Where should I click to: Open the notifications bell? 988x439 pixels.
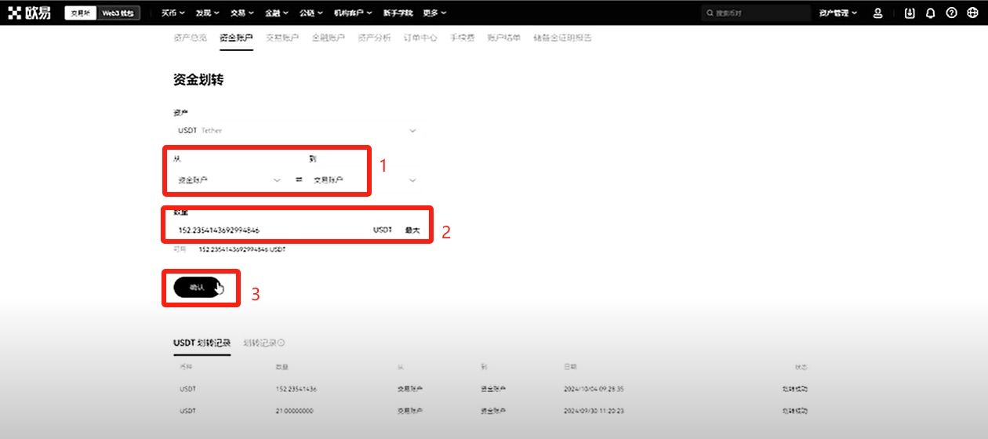click(x=931, y=13)
